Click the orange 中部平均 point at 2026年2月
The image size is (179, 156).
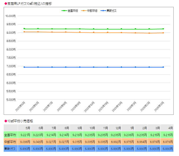click(x=149, y=33)
